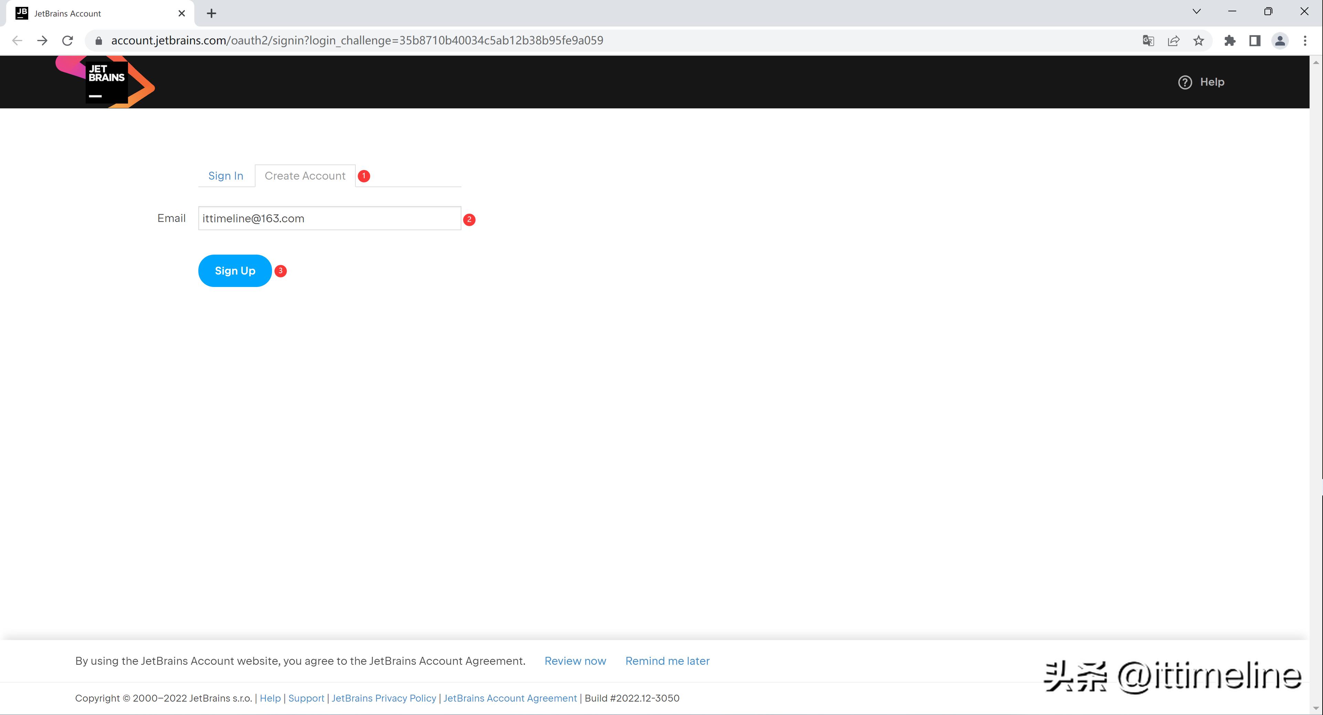Restore down the browser window
Viewport: 1323px width, 715px height.
(1268, 11)
